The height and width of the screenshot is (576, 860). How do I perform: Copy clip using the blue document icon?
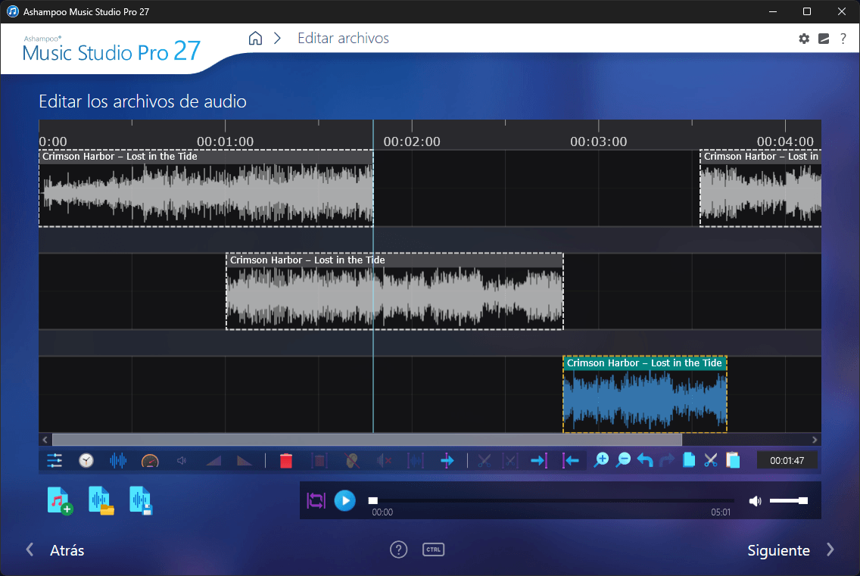pyautogui.click(x=689, y=460)
